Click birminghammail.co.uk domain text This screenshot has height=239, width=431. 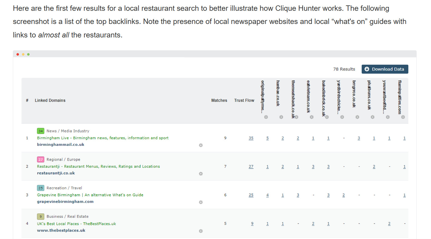61,144
